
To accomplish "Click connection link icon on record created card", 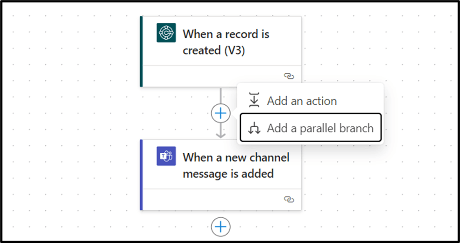I will pos(289,76).
